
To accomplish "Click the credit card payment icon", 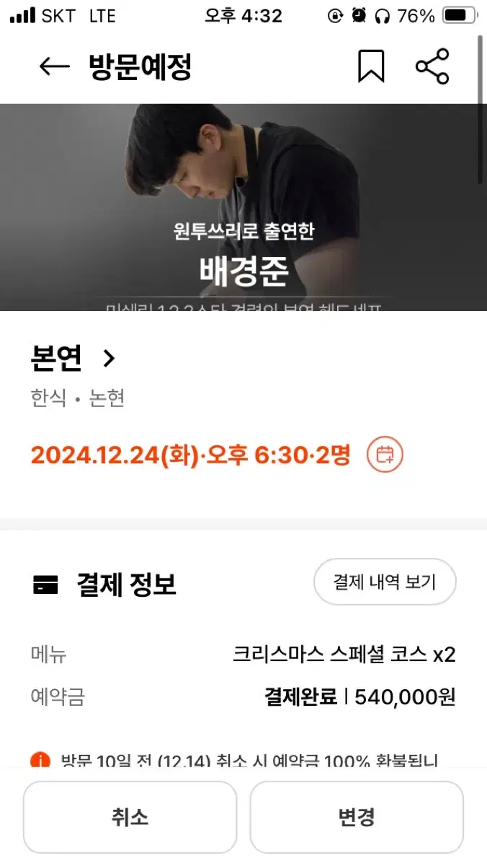I will (45, 585).
